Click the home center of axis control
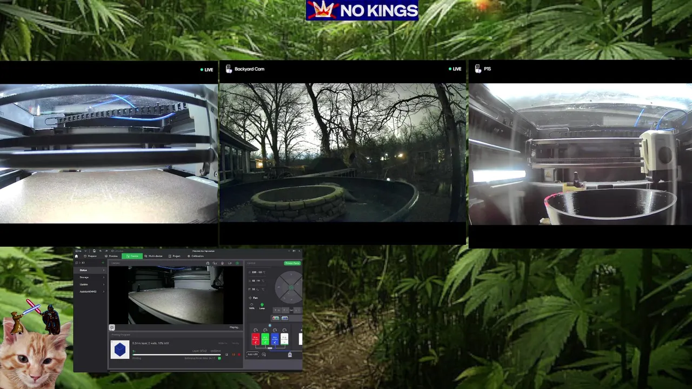 click(291, 287)
